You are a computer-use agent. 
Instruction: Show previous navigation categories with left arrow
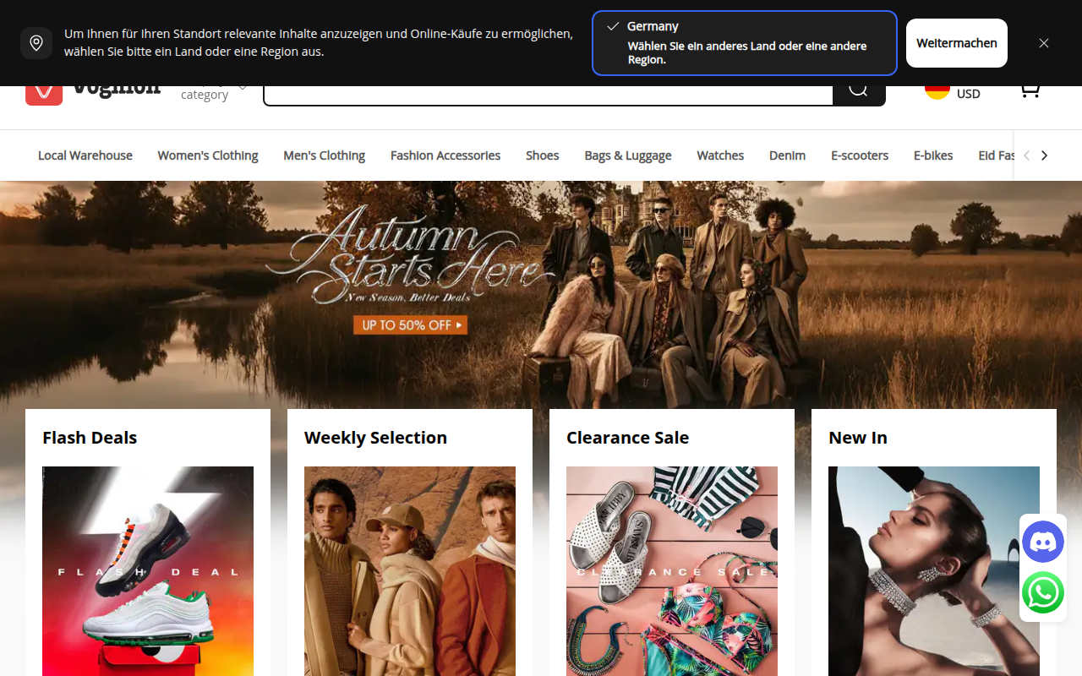click(x=1026, y=155)
